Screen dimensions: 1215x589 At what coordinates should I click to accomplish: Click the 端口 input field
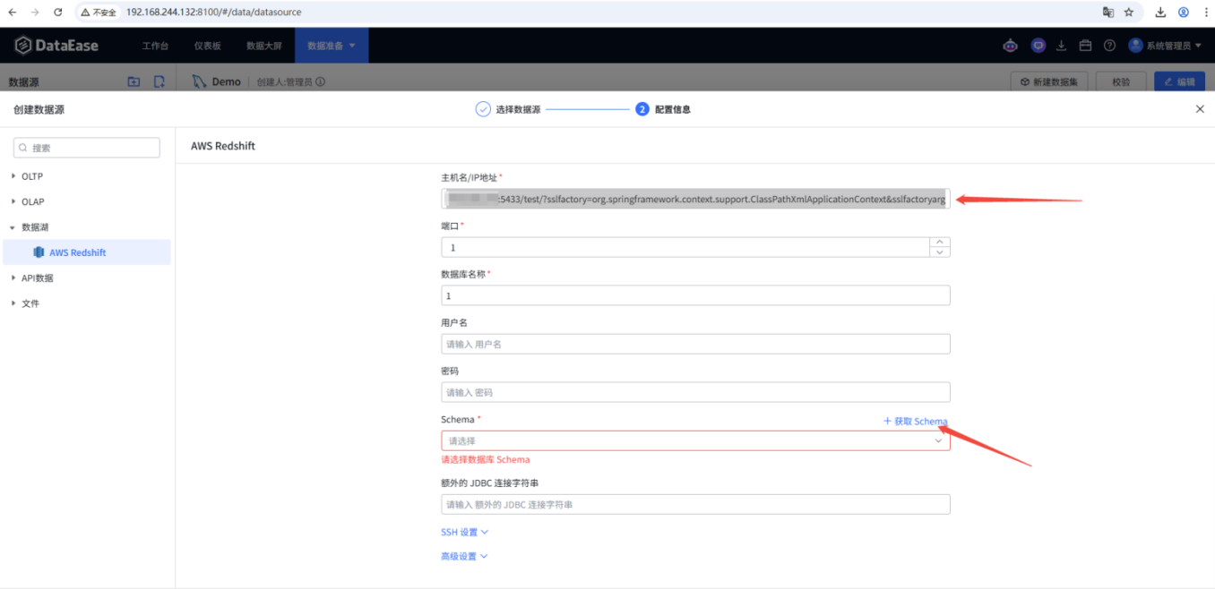click(685, 247)
